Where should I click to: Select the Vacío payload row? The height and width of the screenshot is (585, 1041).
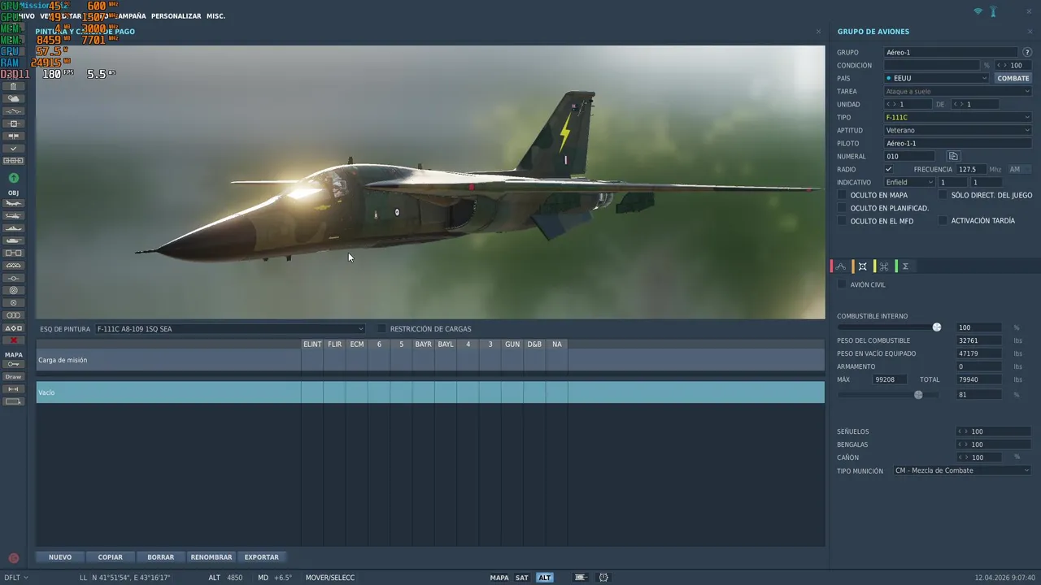pos(430,392)
